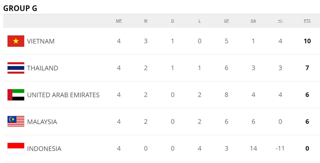This screenshot has height=163, width=320.
Task: Click the +/- goal difference header
Action: click(x=280, y=21)
